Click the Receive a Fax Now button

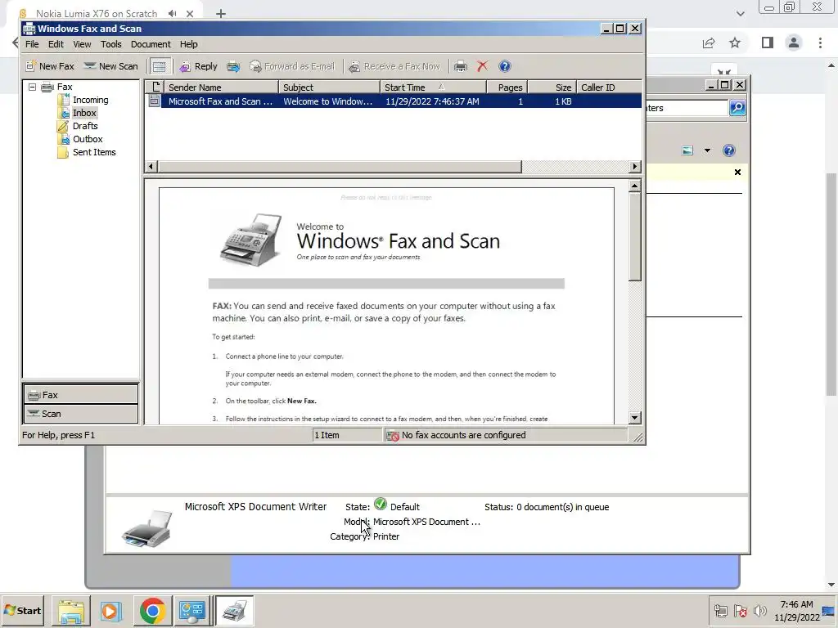pyautogui.click(x=394, y=66)
